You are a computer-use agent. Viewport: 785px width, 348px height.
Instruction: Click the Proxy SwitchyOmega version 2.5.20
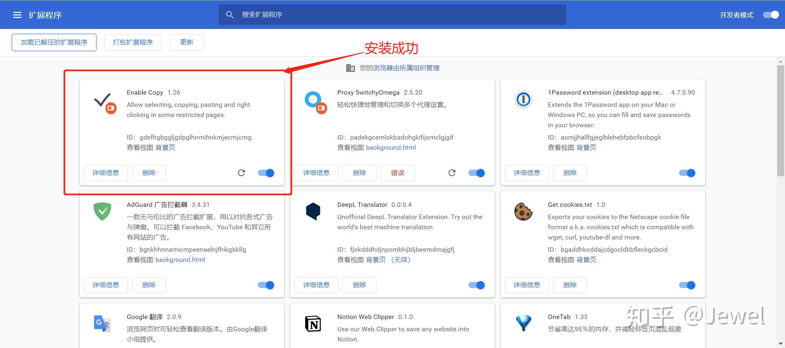coord(413,93)
